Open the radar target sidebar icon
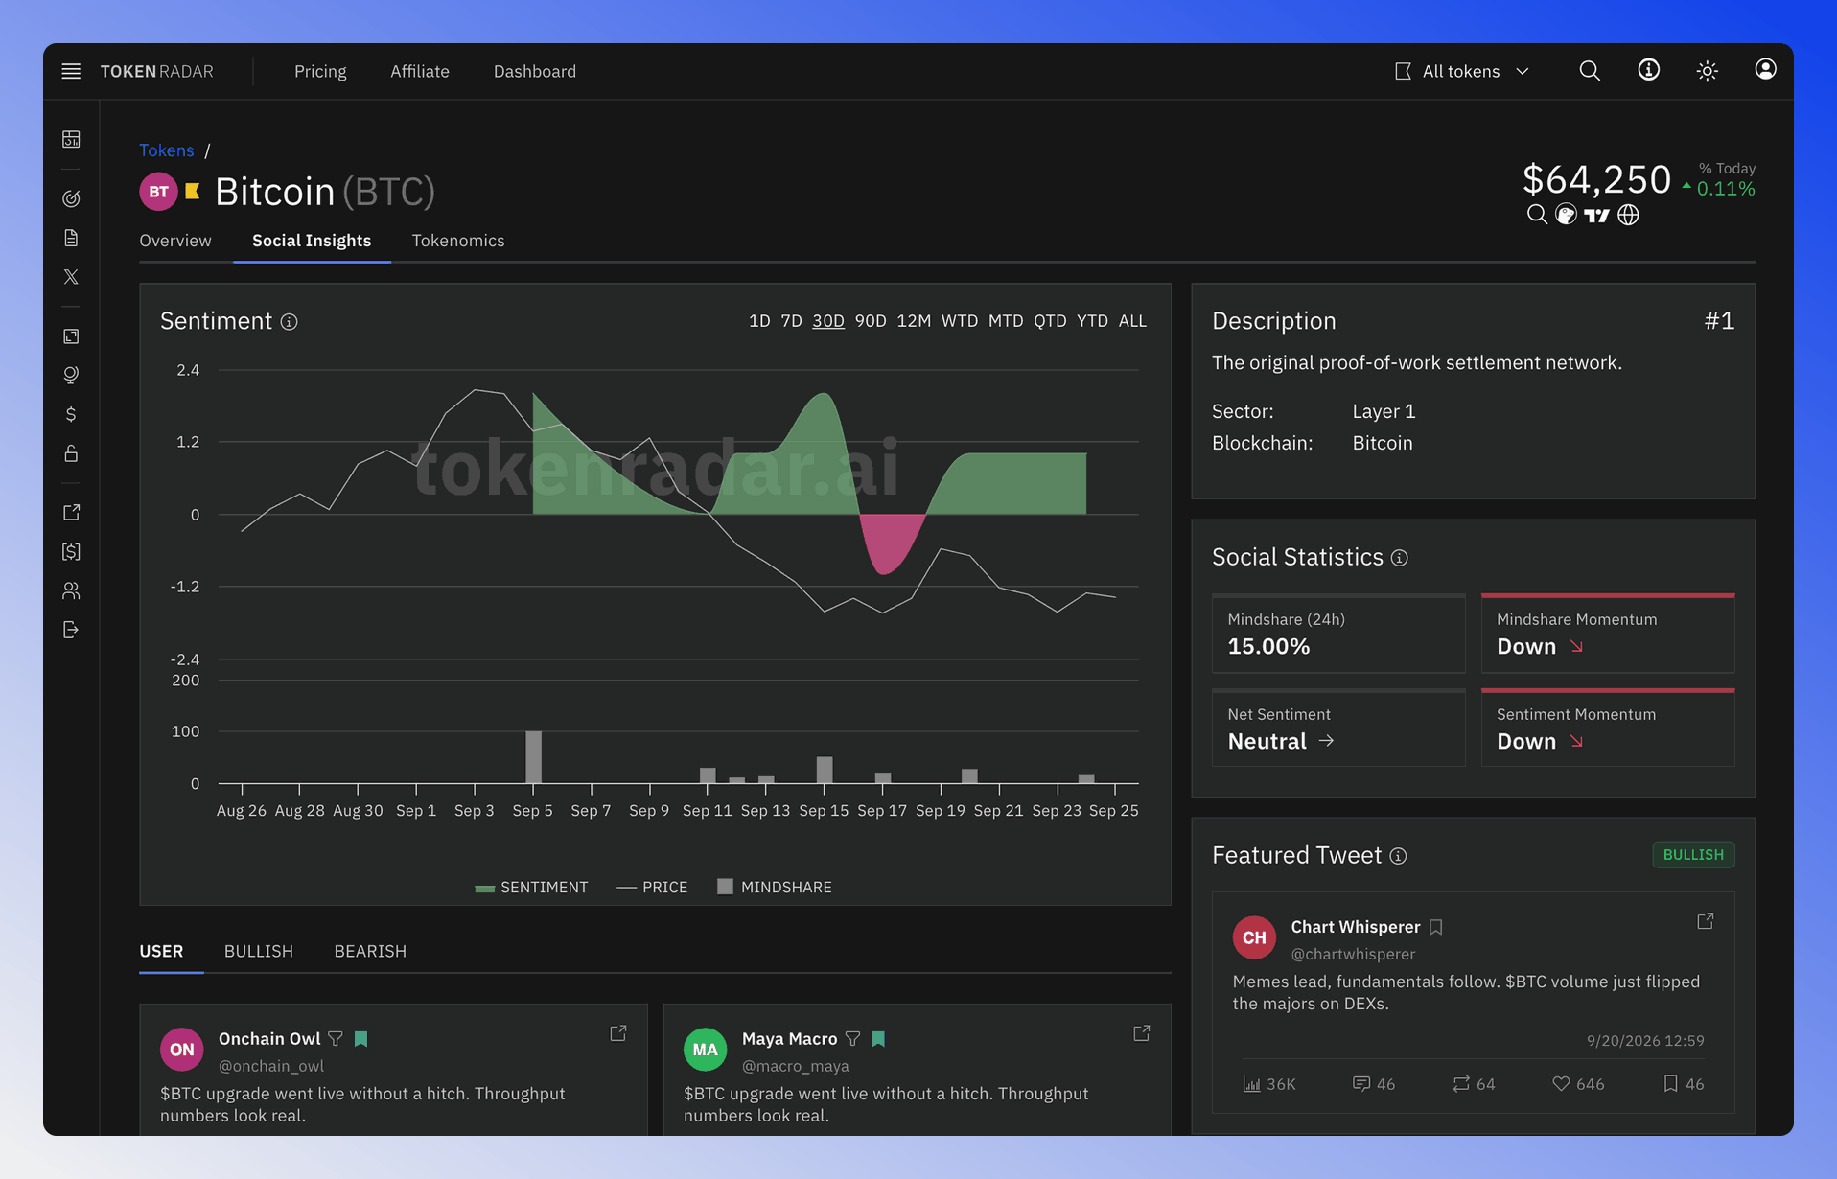 coord(71,198)
